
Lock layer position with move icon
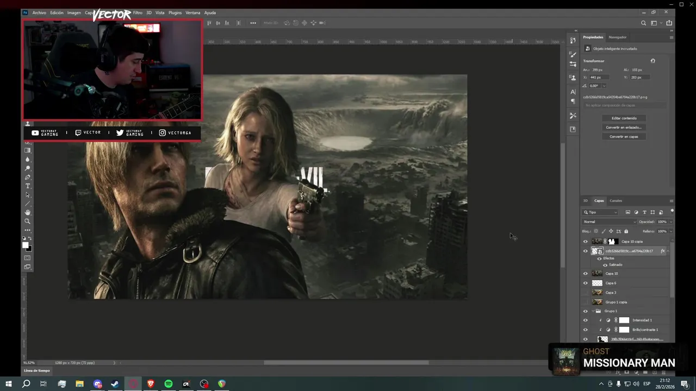click(611, 231)
